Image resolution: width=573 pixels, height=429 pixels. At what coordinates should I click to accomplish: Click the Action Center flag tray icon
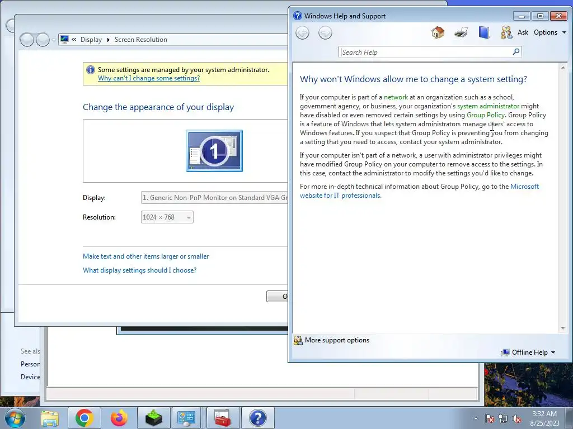489,418
